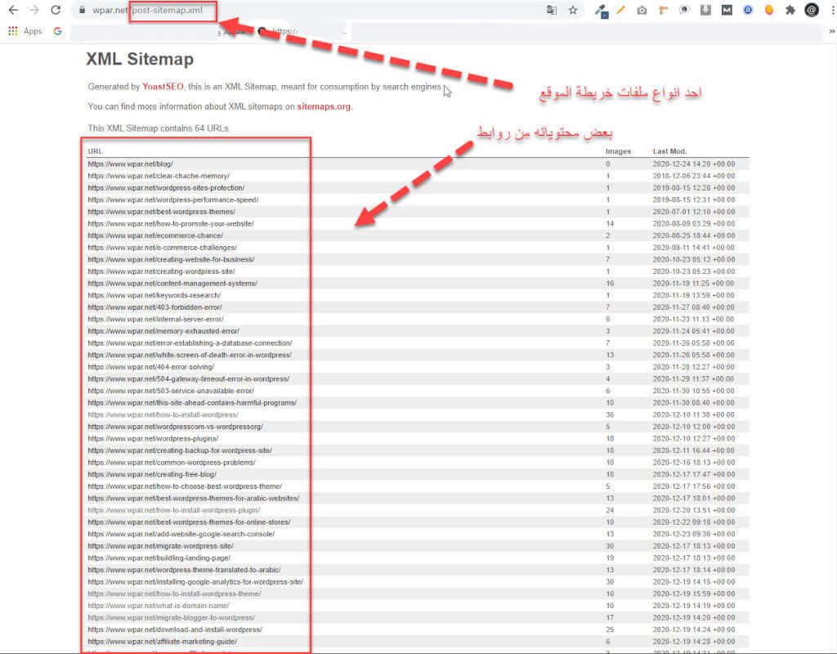Screen dimensions: 837x654
Task: Open the best-wordpress-themes/ link
Action: coord(161,212)
